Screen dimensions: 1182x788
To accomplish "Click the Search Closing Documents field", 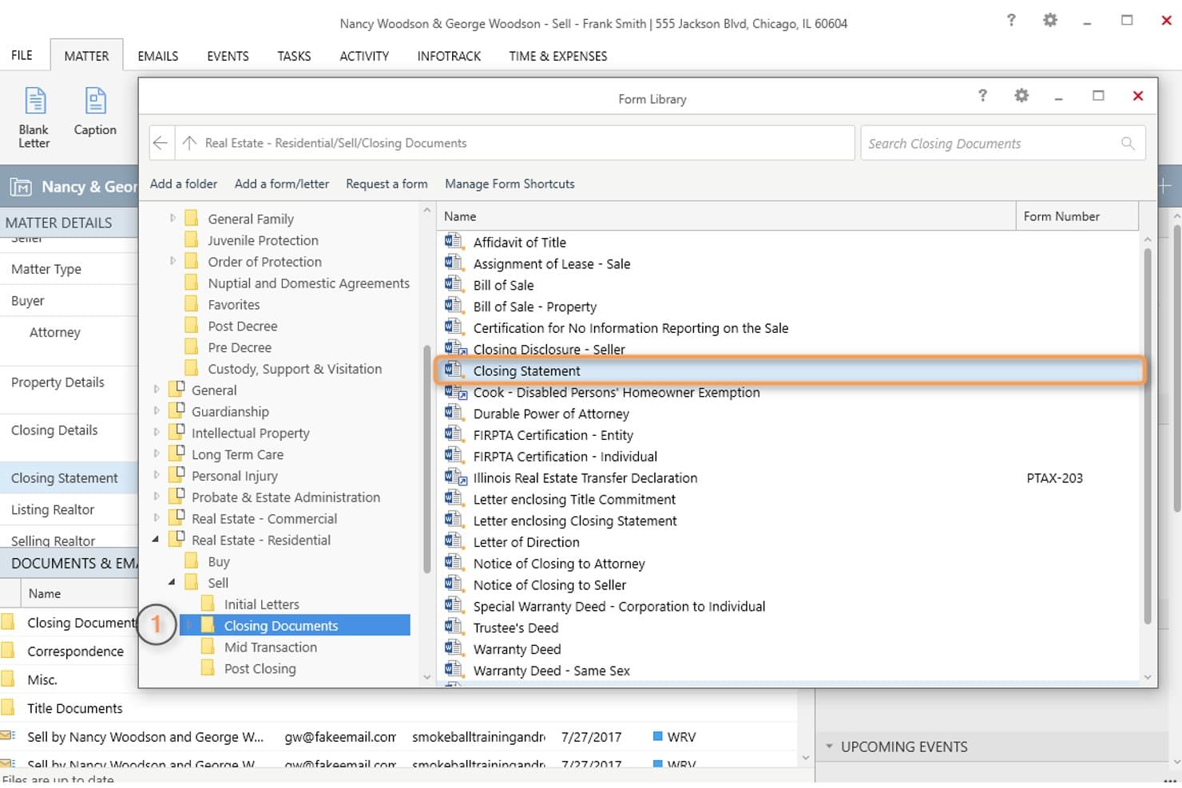I will coord(1003,143).
